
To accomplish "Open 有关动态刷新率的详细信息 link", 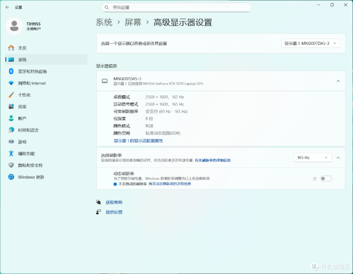I will (x=170, y=184).
